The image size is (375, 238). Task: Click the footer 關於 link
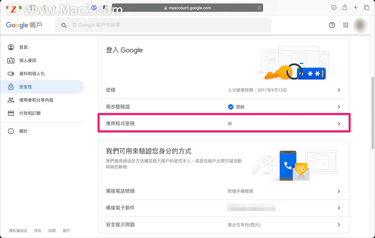(x=66, y=231)
